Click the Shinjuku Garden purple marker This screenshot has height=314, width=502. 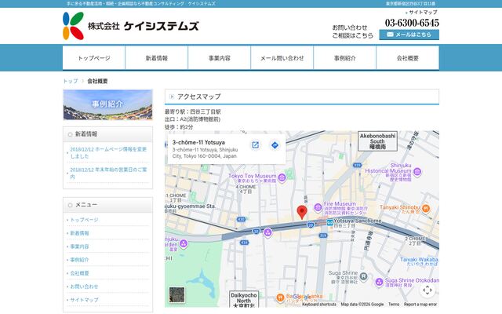click(184, 244)
